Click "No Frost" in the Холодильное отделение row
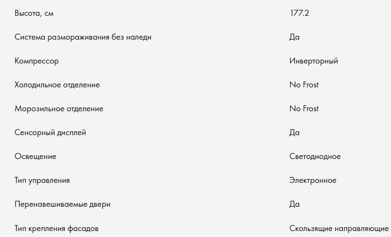This screenshot has width=391, height=237. (x=304, y=85)
